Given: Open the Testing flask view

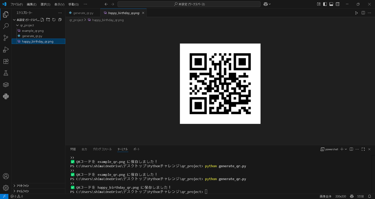Looking at the screenshot, I should click(x=6, y=73).
